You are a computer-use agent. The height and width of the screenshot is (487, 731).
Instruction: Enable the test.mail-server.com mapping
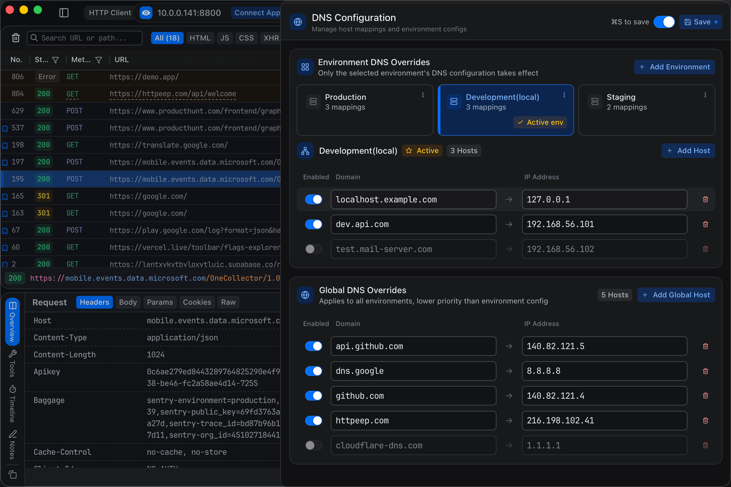tap(313, 249)
